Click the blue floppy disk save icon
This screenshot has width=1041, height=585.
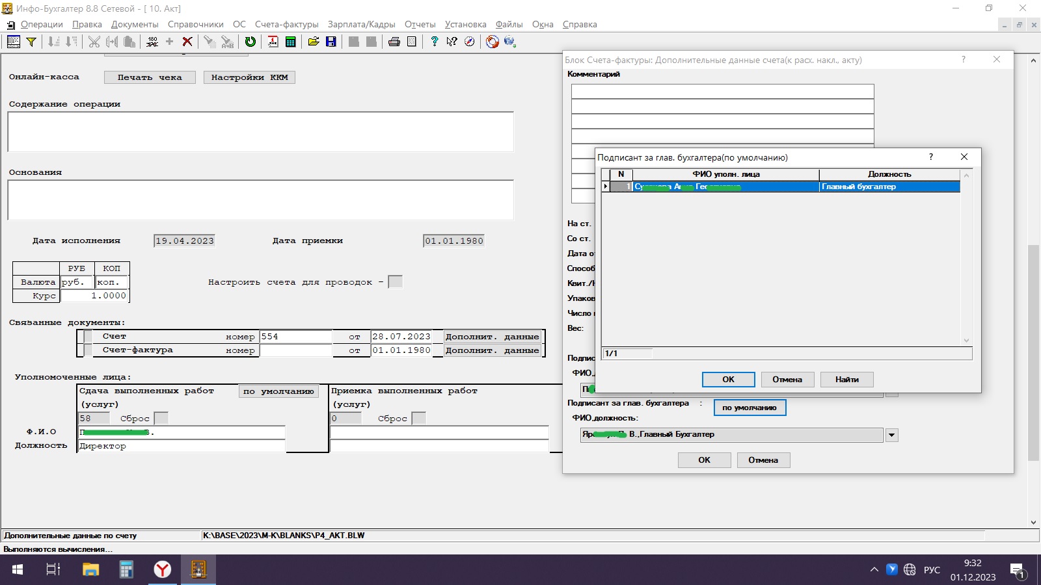coord(331,42)
